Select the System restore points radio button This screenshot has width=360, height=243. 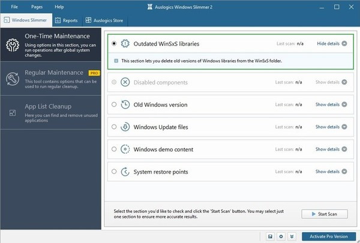(114, 172)
